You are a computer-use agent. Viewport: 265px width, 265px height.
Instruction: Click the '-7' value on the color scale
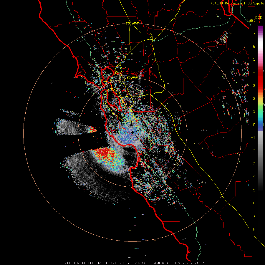pos(253,216)
